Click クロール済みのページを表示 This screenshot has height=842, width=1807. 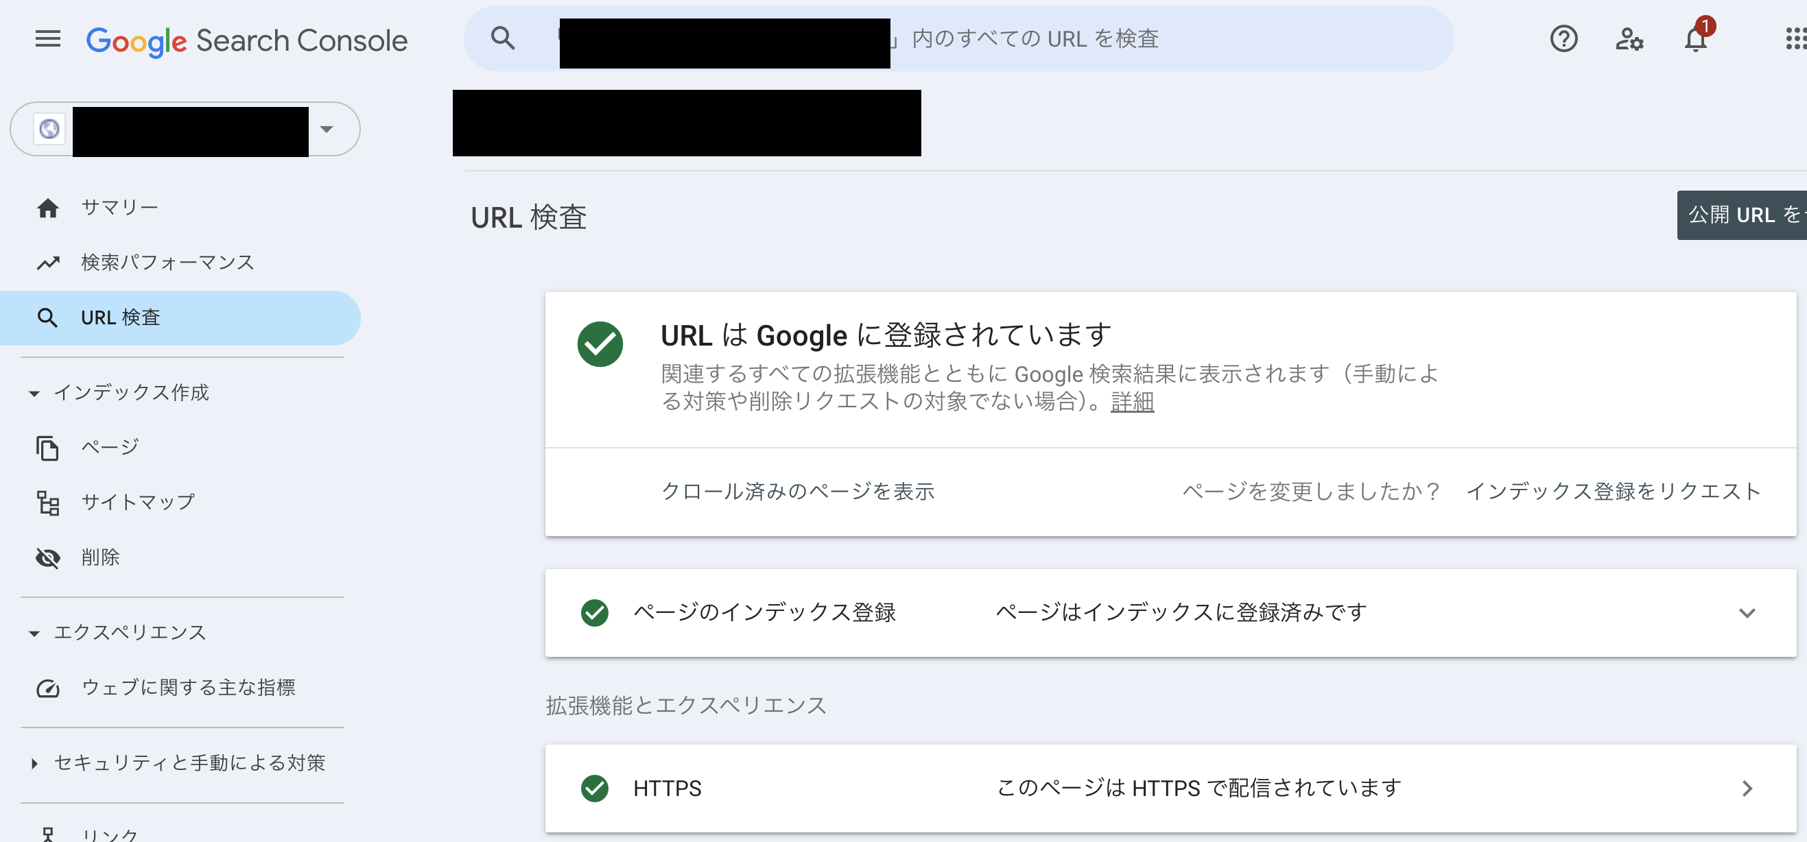pyautogui.click(x=798, y=492)
